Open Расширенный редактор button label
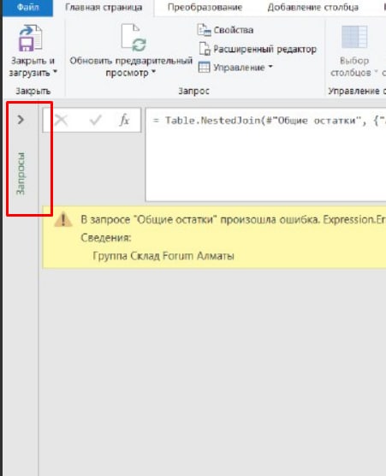 [265, 49]
